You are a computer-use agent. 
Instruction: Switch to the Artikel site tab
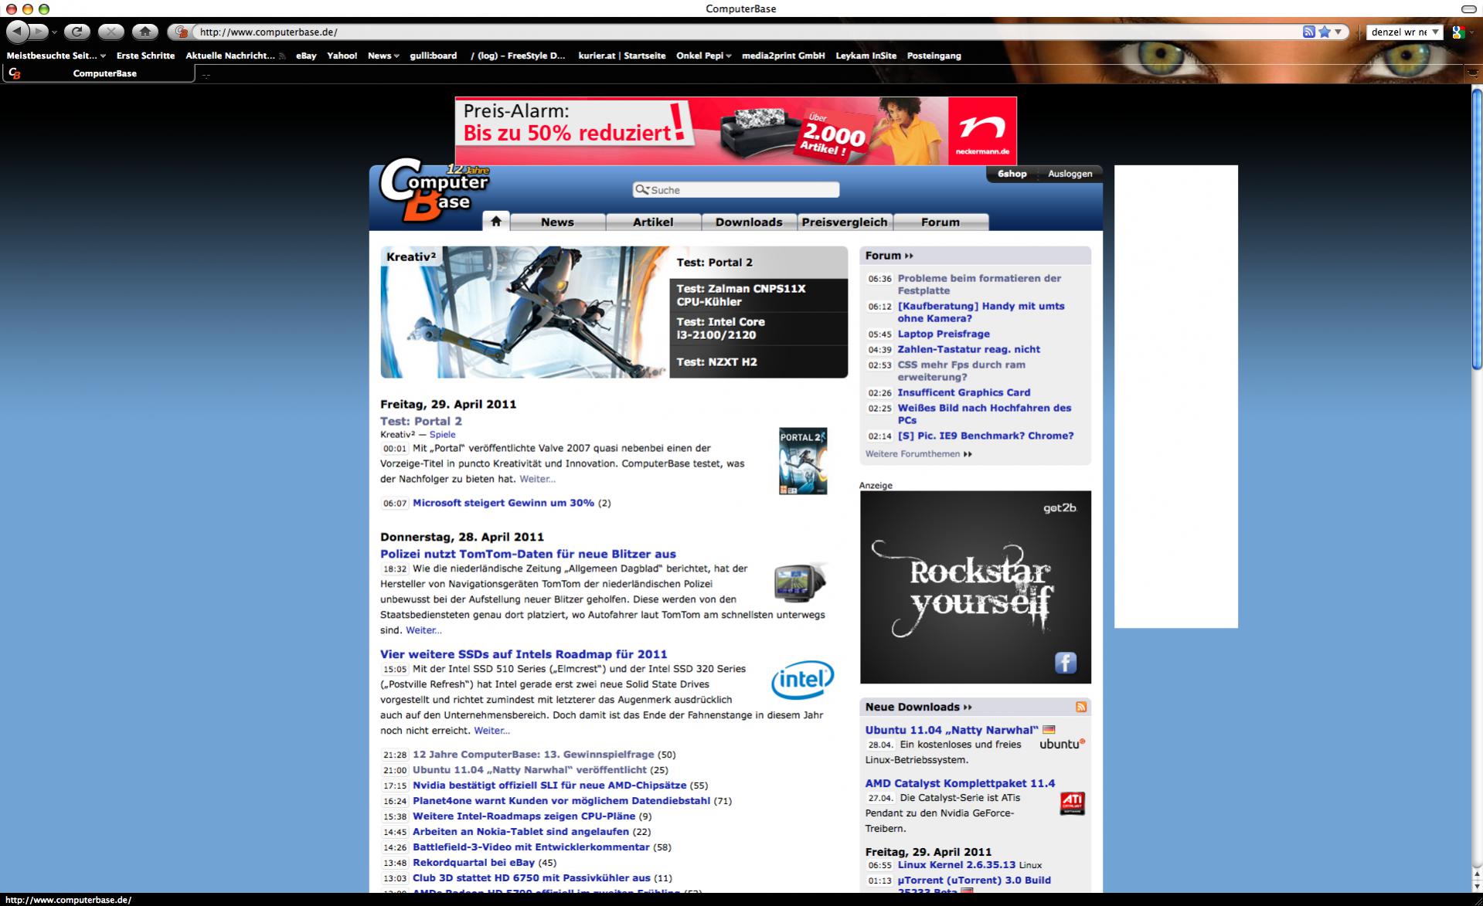click(653, 222)
